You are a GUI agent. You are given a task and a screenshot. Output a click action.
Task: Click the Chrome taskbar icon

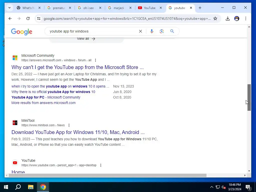43,187
